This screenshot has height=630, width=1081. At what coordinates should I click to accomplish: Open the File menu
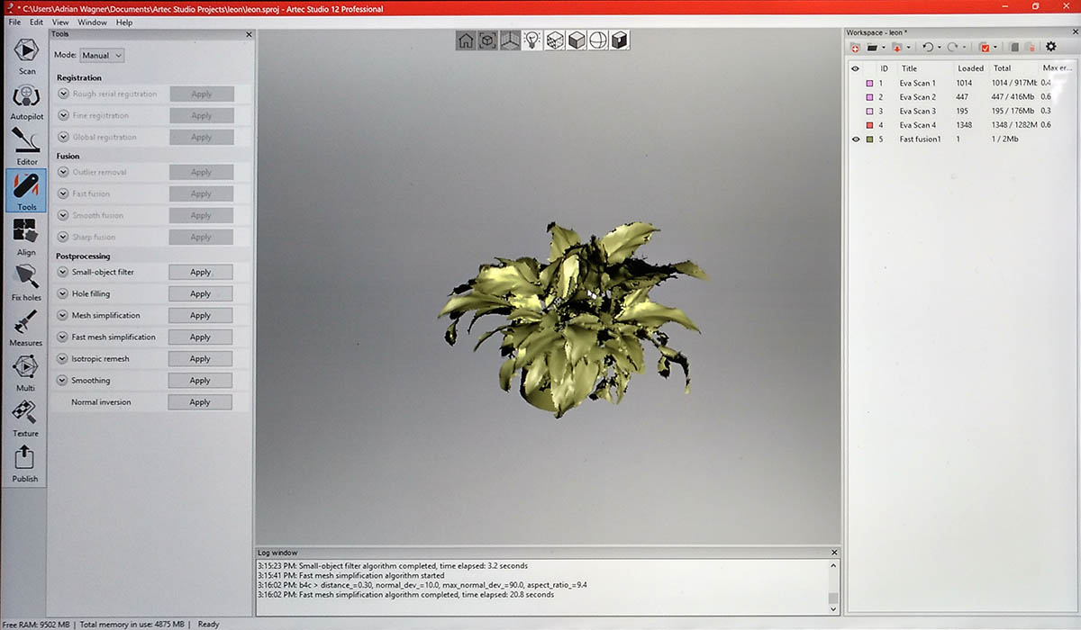point(14,22)
